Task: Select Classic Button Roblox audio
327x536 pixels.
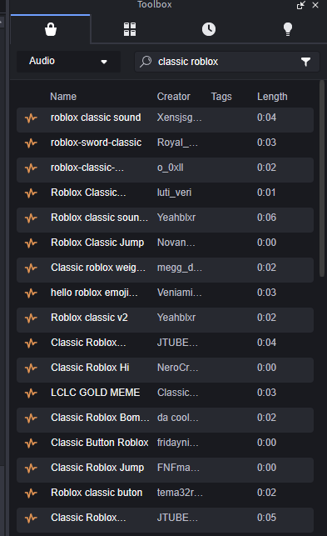Action: (x=165, y=443)
